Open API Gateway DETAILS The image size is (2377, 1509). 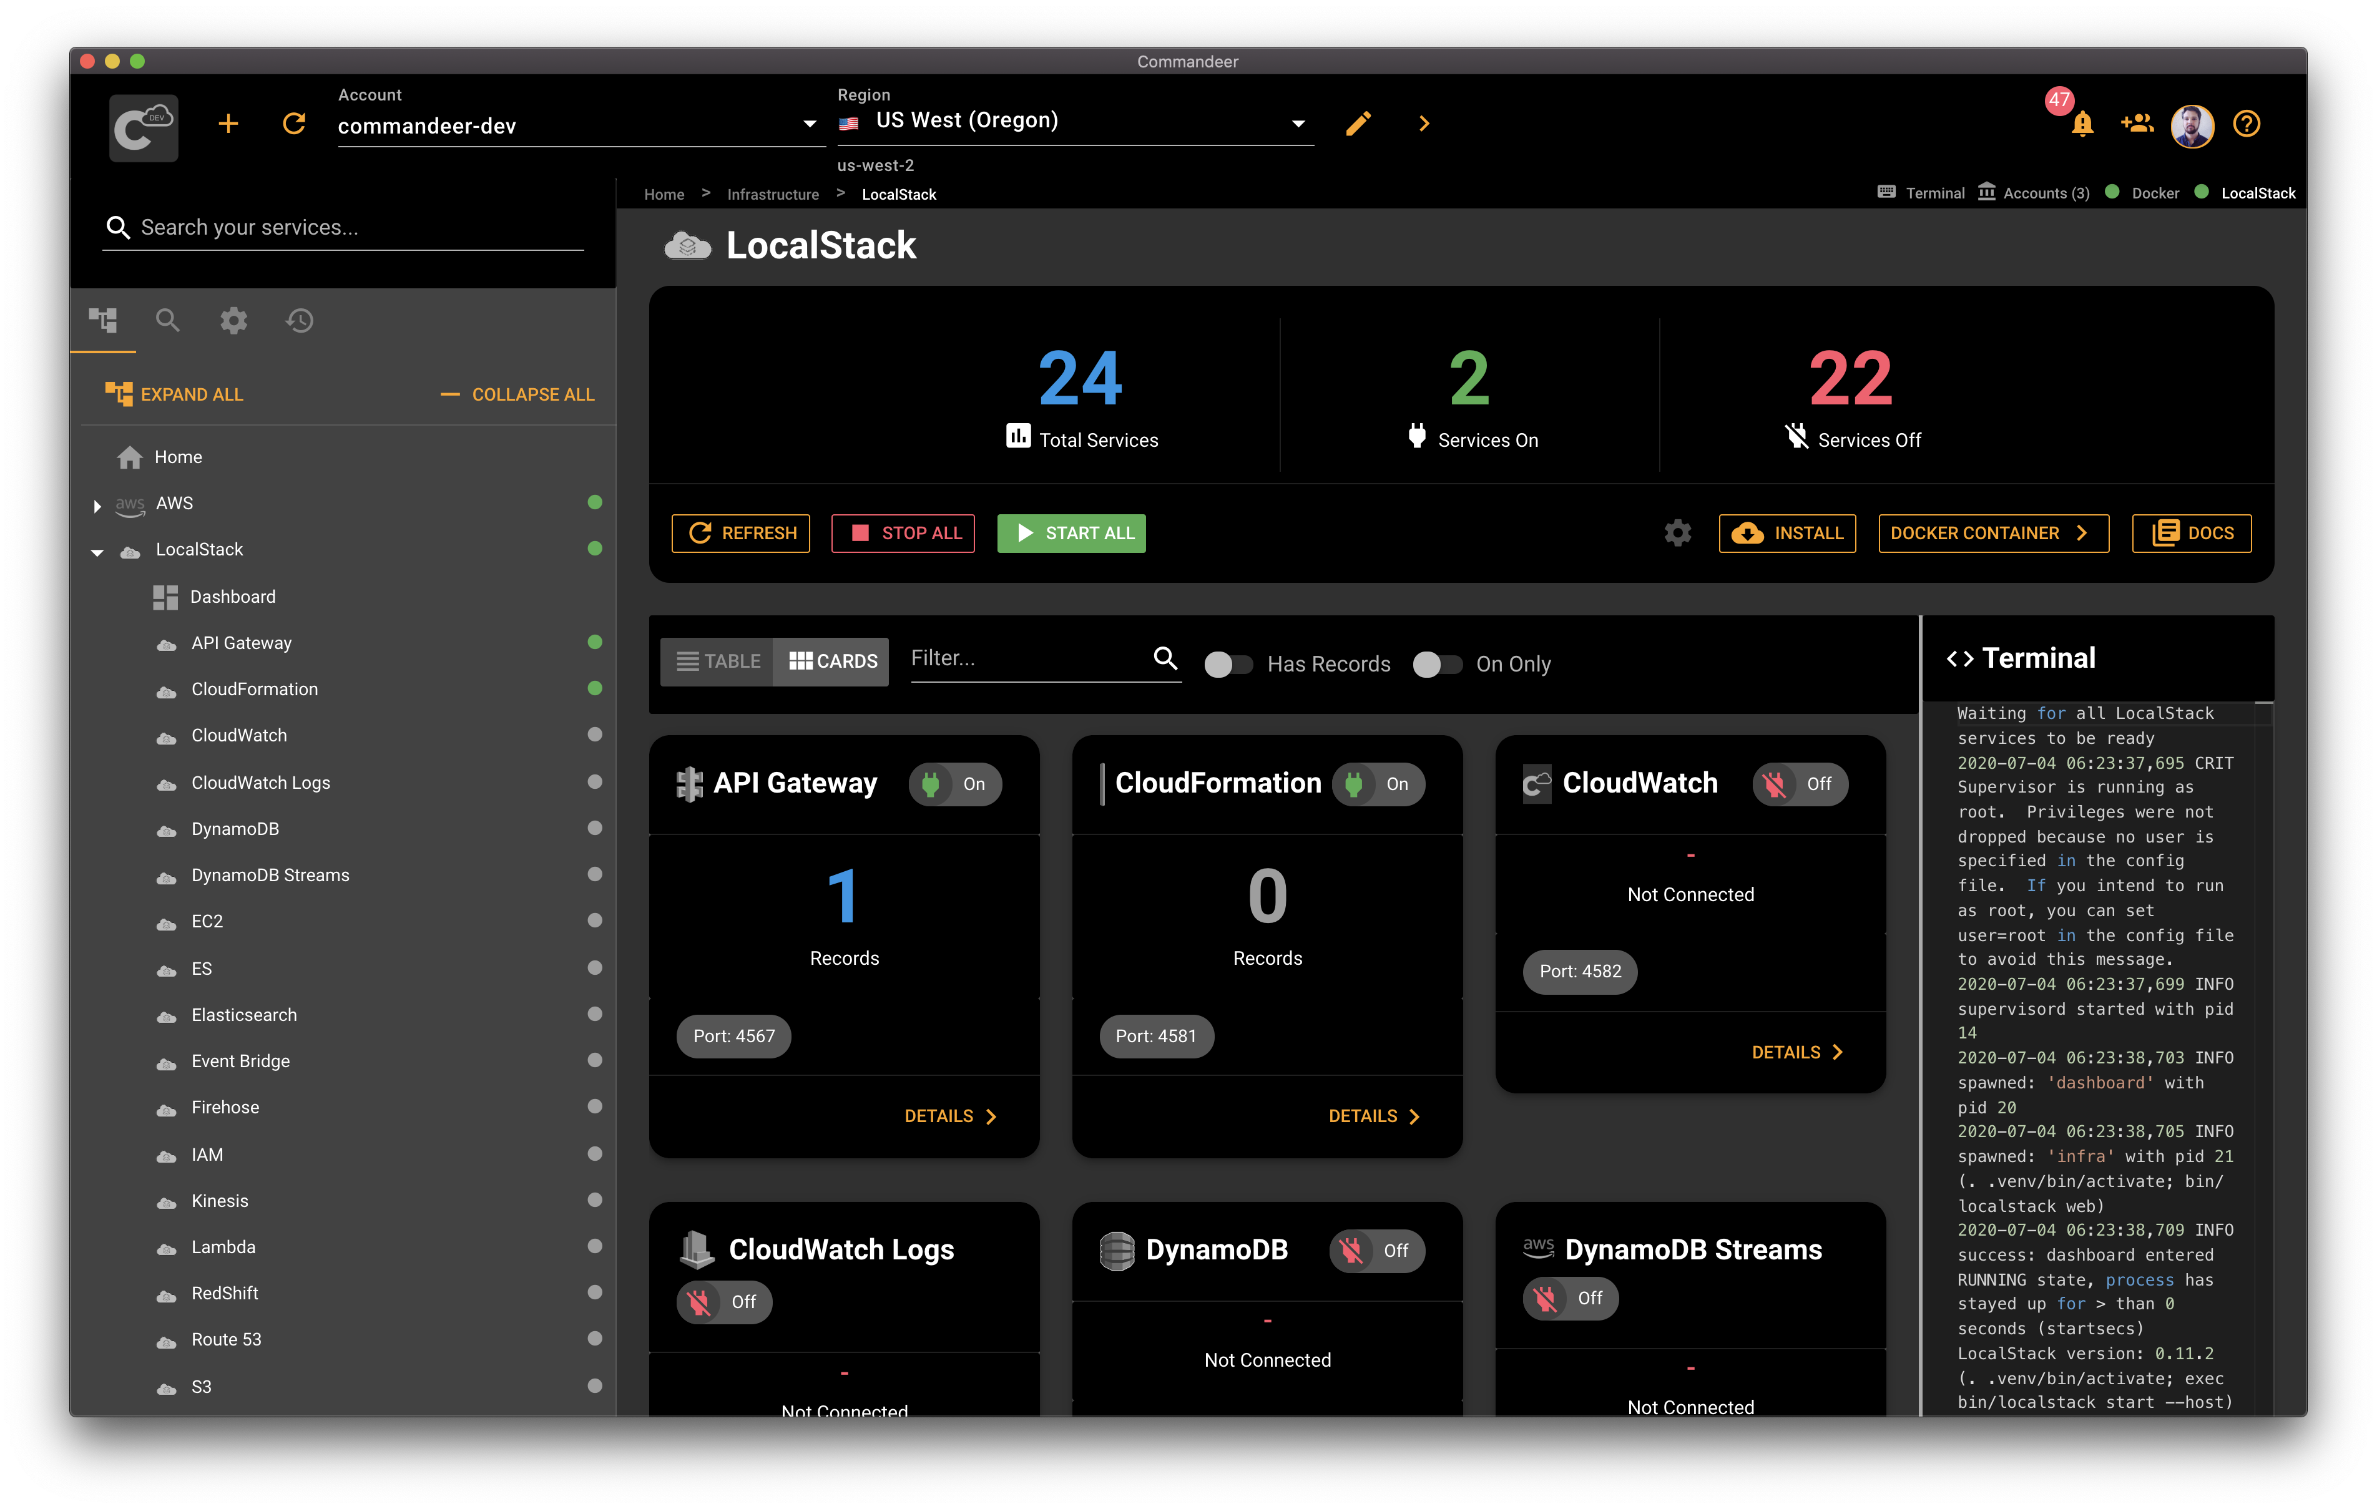tap(951, 1116)
